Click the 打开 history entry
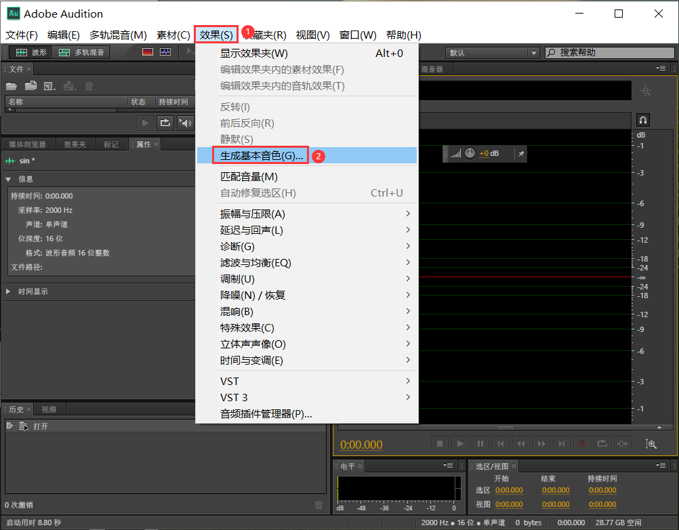The image size is (679, 530). click(165, 426)
